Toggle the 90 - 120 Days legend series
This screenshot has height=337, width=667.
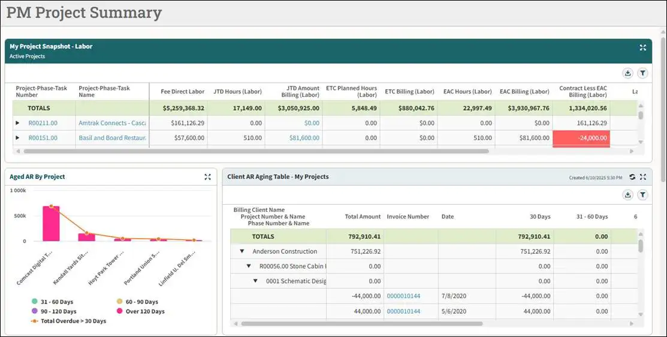(x=54, y=311)
